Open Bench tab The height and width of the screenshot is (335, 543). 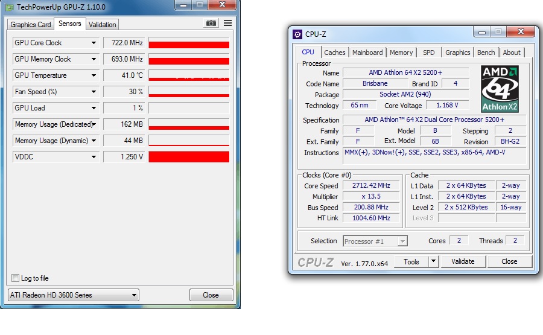click(486, 53)
